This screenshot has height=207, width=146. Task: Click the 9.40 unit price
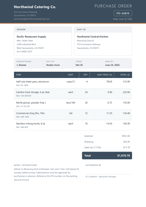[x=109, y=92]
